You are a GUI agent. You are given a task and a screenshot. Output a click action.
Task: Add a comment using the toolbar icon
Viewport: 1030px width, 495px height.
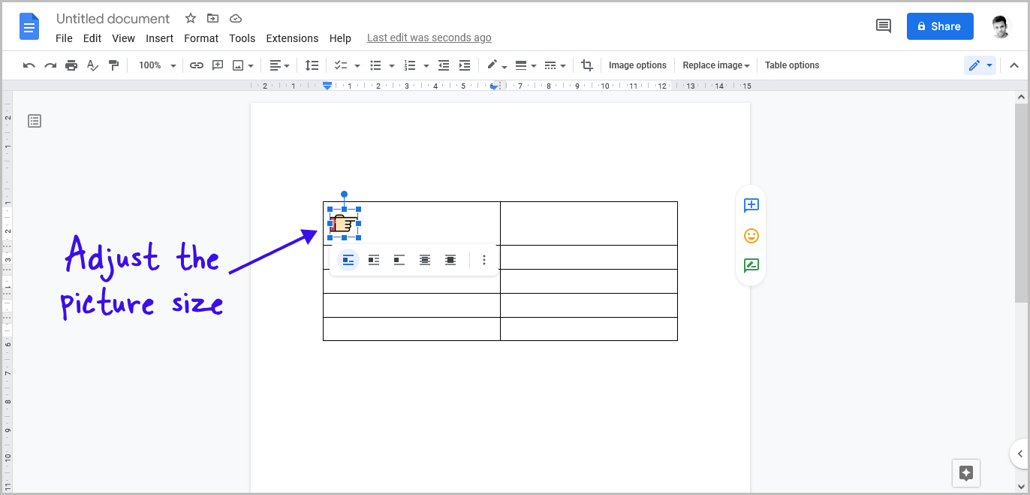click(x=217, y=65)
